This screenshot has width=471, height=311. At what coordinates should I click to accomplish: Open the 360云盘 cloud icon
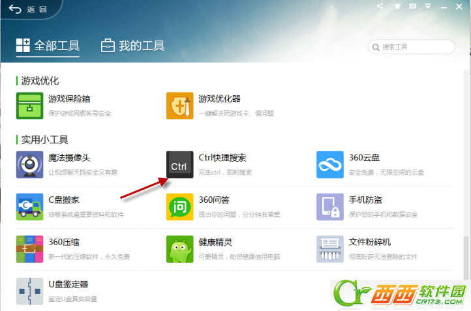(330, 164)
